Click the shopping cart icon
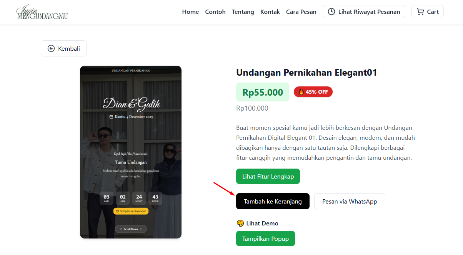 [x=420, y=12]
